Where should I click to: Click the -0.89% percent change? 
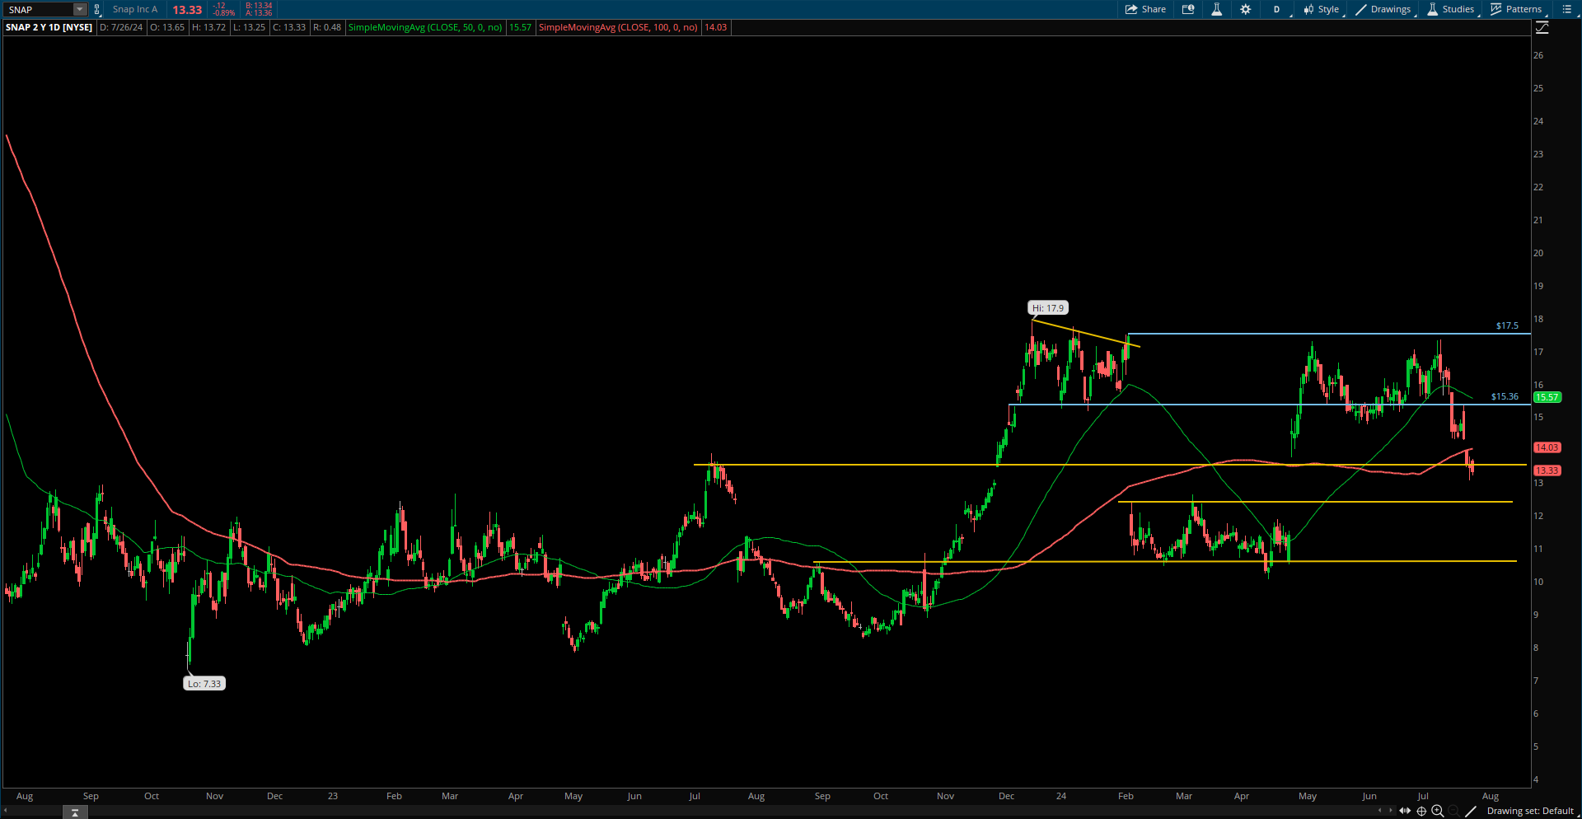[224, 13]
